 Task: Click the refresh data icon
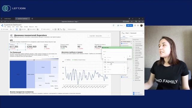click(x=113, y=25)
